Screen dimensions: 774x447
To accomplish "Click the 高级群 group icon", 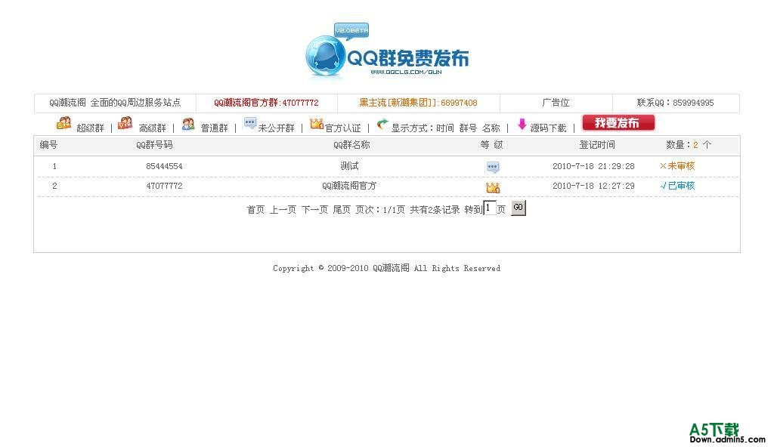I will (125, 123).
